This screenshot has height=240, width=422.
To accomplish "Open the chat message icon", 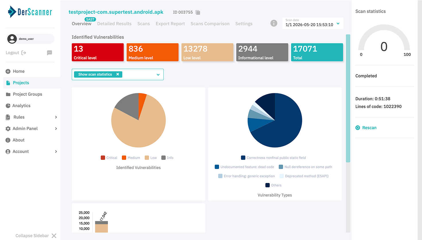I will [x=49, y=53].
